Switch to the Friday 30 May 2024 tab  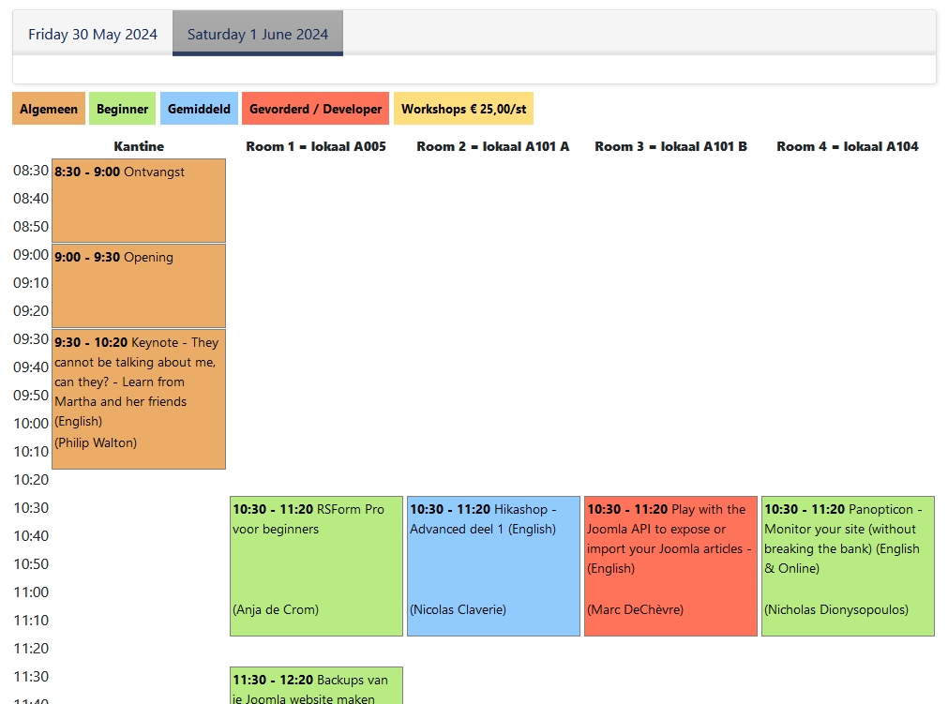(93, 35)
